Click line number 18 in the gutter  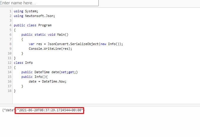tap(10, 91)
